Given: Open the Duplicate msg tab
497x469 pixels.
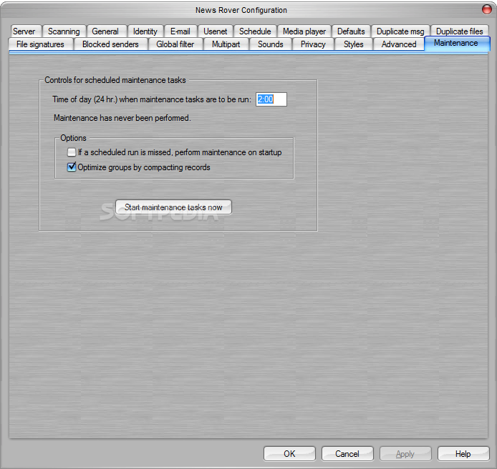Looking at the screenshot, I should [400, 31].
